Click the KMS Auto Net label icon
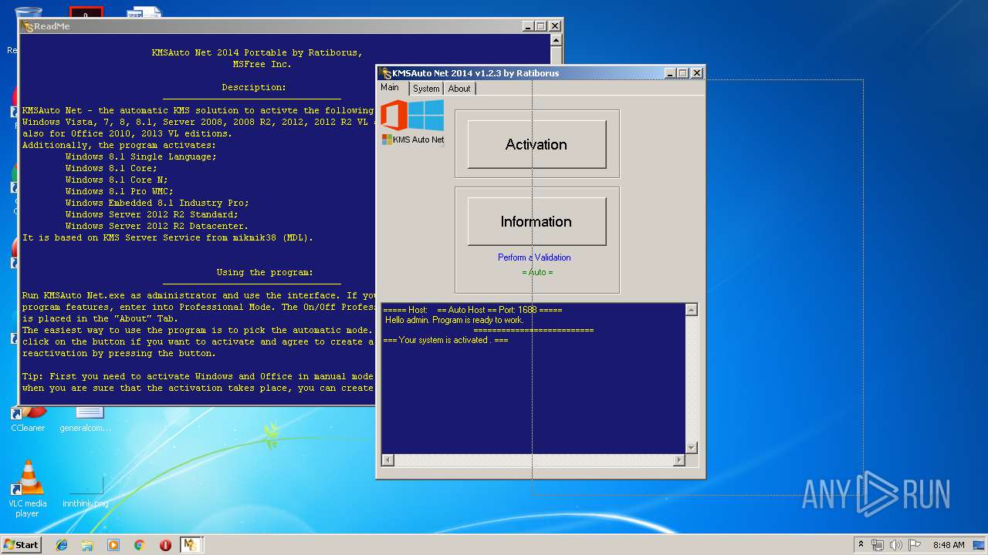This screenshot has width=988, height=555. [413, 140]
